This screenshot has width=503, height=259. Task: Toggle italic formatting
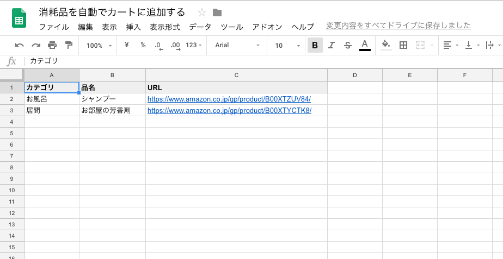click(x=332, y=46)
